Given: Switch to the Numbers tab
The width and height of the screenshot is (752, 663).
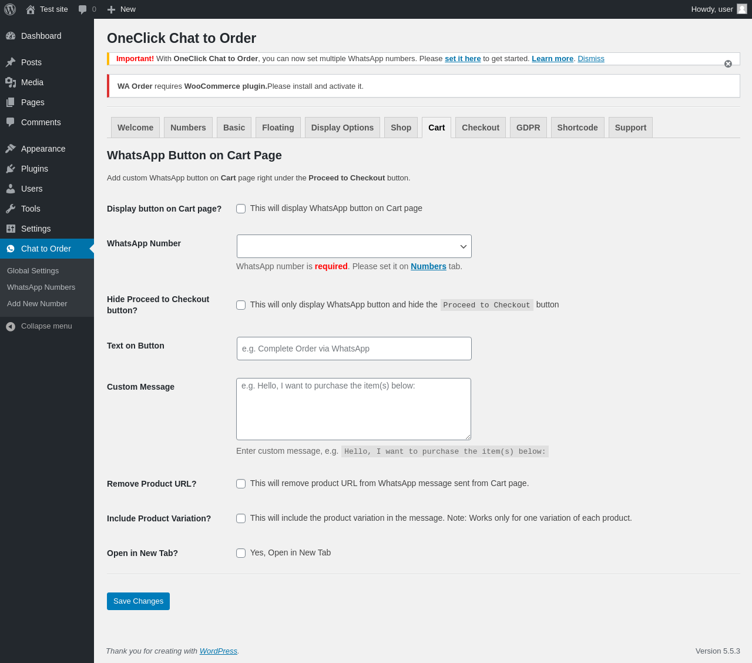Looking at the screenshot, I should [188, 128].
